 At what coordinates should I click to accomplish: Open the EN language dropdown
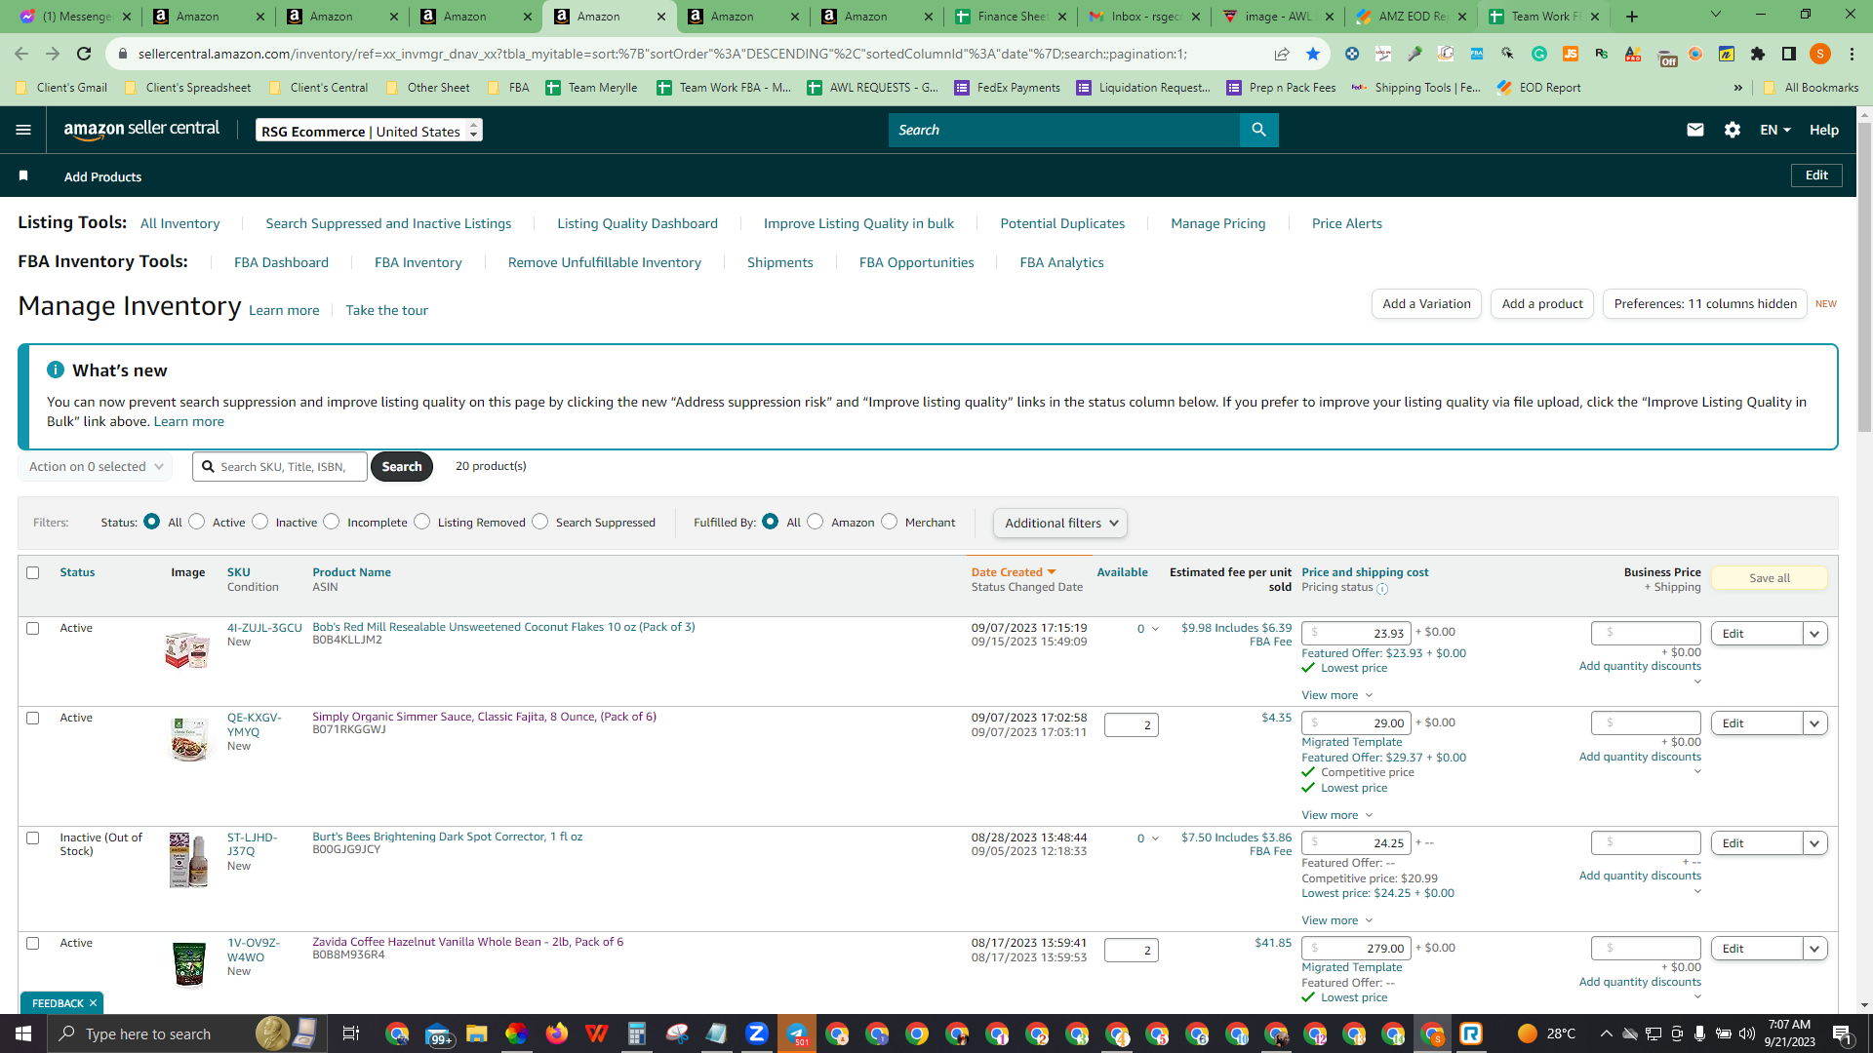click(1774, 130)
